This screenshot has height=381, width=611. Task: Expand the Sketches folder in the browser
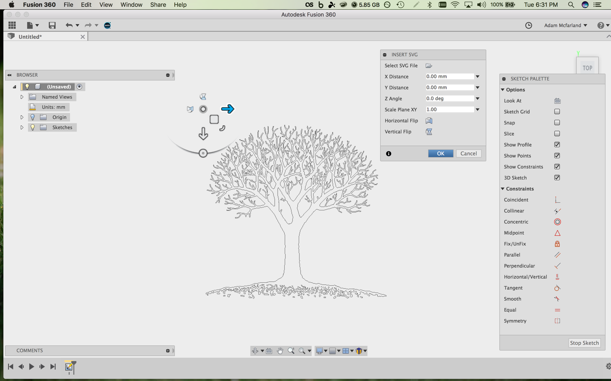click(x=22, y=127)
